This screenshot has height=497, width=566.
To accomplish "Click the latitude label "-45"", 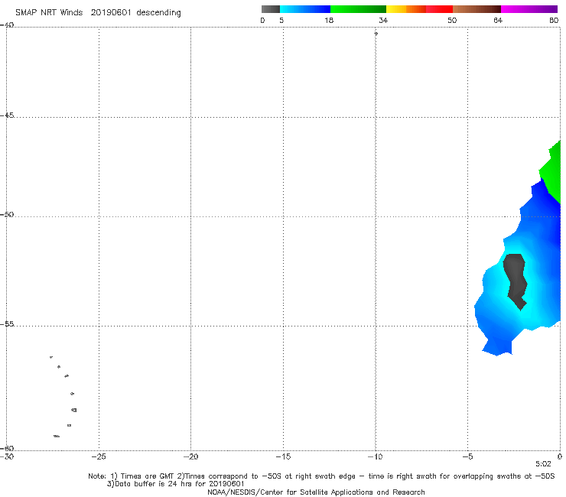I will [x=7, y=115].
